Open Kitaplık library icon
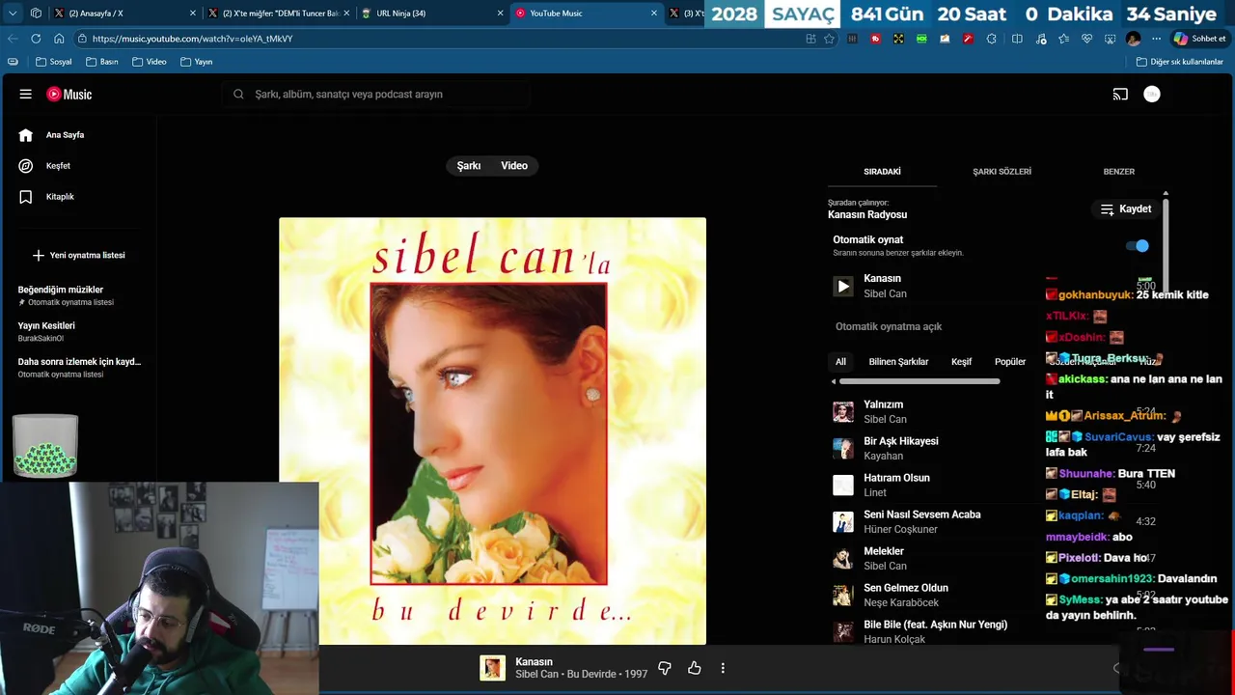The width and height of the screenshot is (1235, 695). [x=26, y=197]
